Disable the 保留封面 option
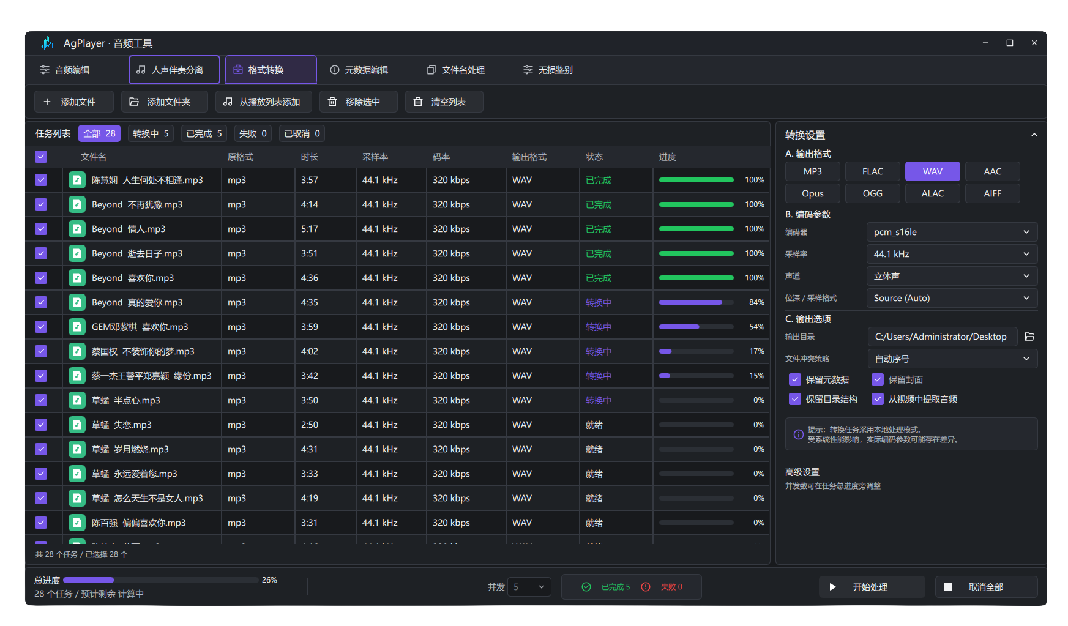Viewport: 1068px width, 626px height. [x=878, y=379]
